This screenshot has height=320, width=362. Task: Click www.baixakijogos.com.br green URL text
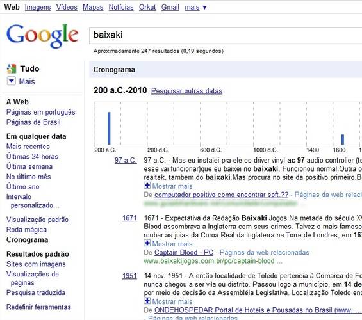click(x=213, y=261)
